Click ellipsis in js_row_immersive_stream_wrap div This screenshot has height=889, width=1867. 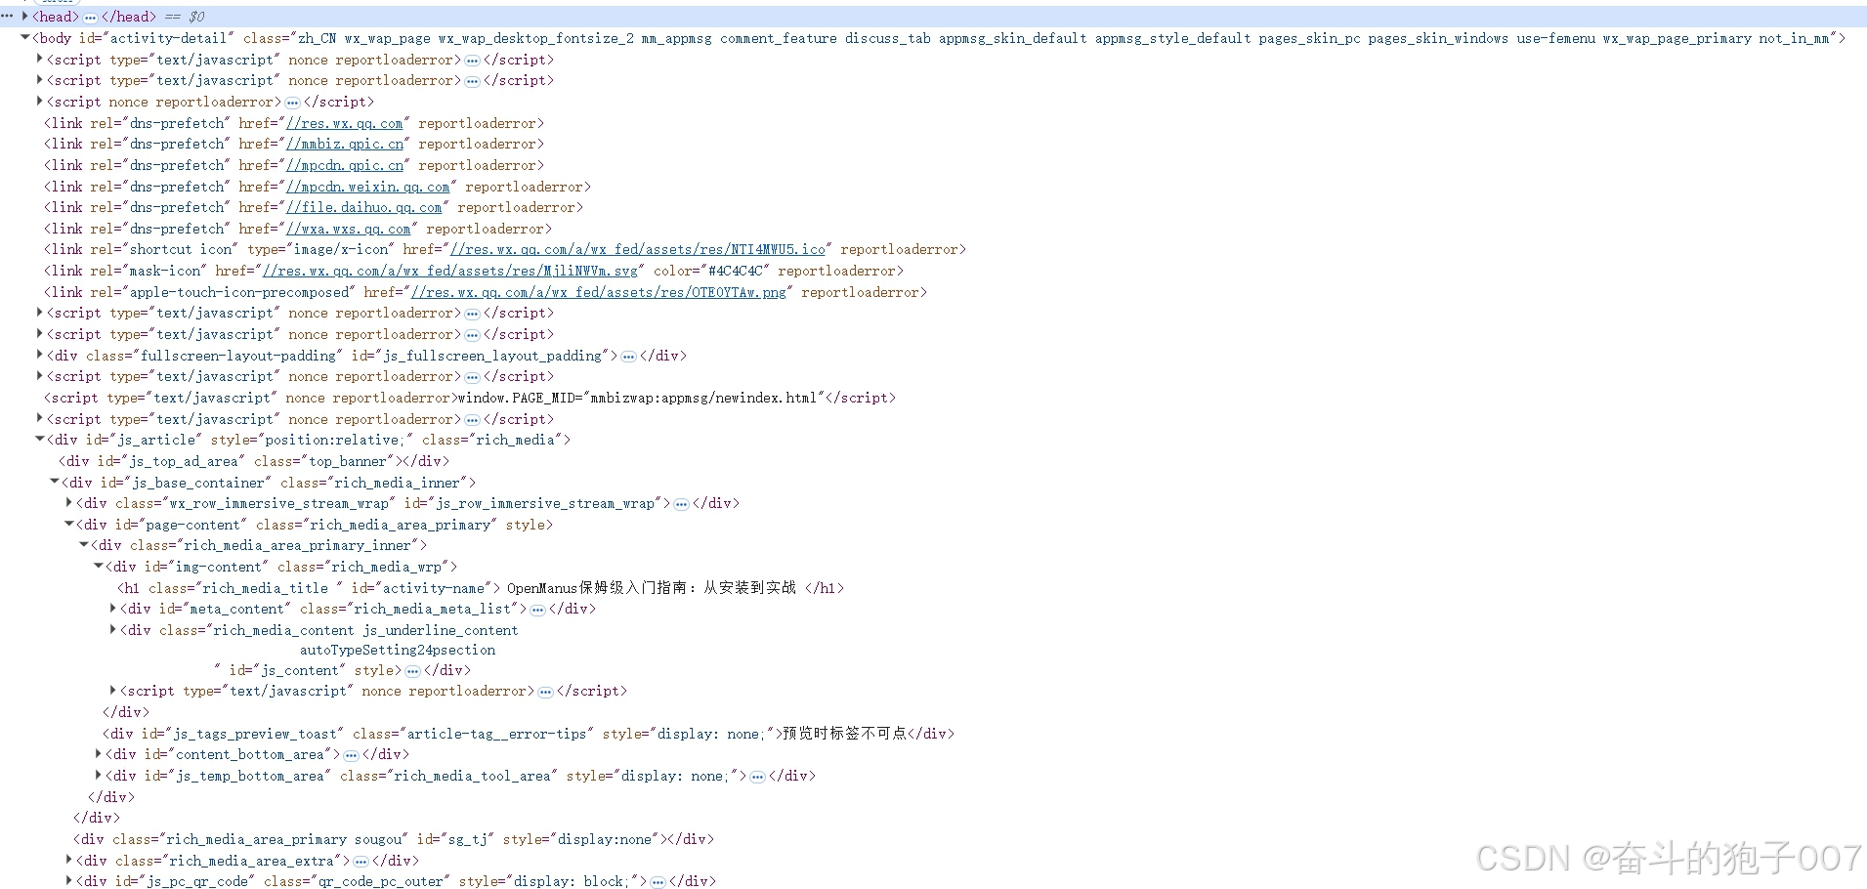pos(681,504)
